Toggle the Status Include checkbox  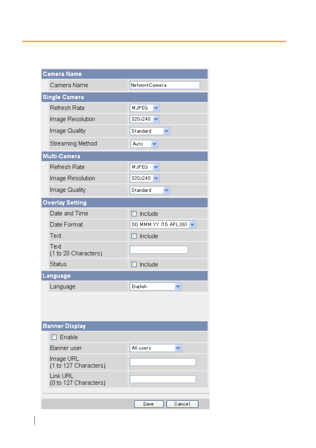134,264
